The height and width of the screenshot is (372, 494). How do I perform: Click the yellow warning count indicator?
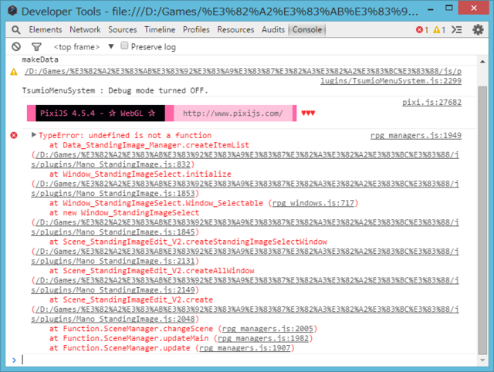(439, 30)
